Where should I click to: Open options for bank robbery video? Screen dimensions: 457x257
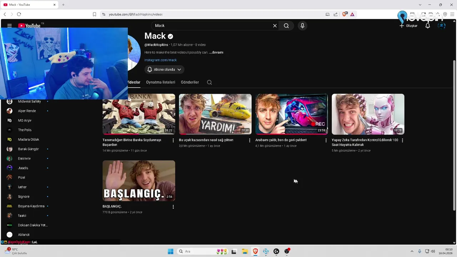(173, 140)
